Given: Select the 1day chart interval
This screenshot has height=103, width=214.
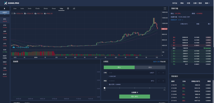Looking at the screenshot, I should (x=62, y=9).
